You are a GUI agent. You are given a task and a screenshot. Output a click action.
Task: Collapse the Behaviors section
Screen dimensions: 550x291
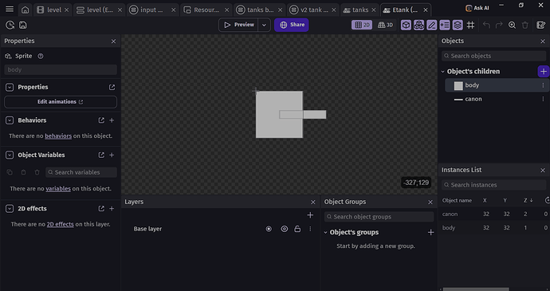point(10,120)
